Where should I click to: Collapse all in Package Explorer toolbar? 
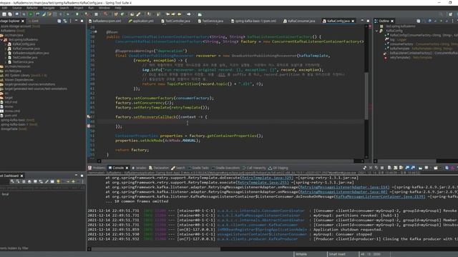59,21
